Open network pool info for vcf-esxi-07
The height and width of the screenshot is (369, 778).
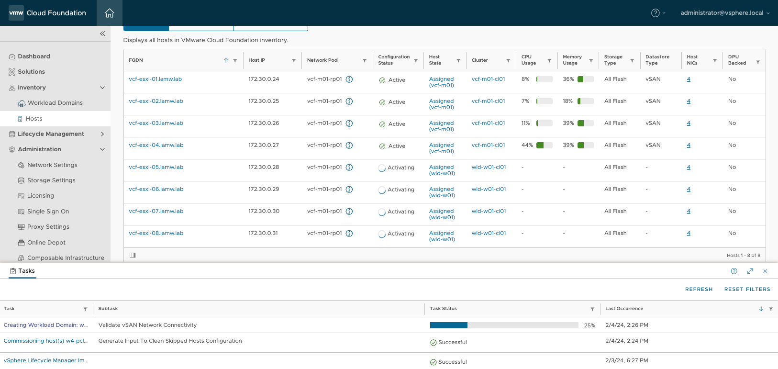coord(349,212)
